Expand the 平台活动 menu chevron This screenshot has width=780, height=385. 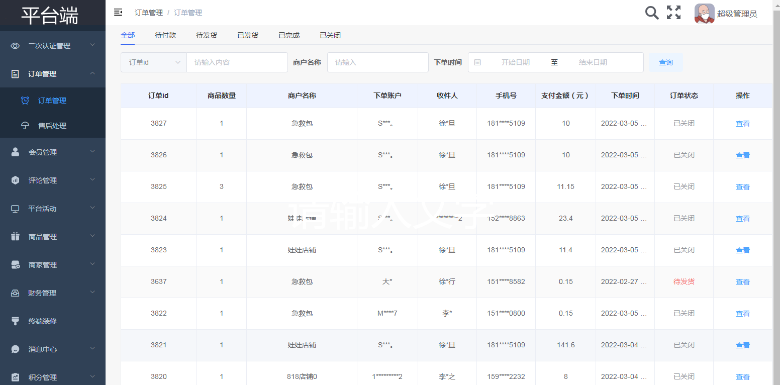[x=92, y=208]
